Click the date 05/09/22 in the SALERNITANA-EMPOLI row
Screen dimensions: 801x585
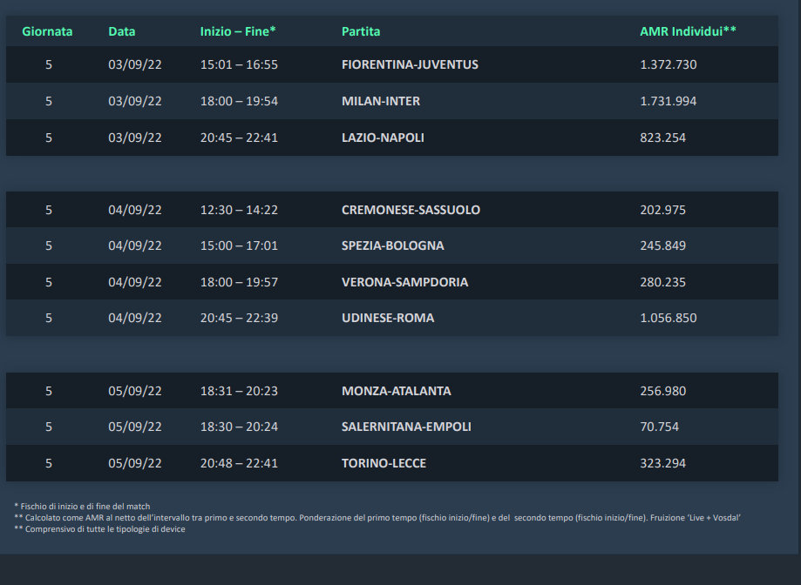click(x=135, y=427)
